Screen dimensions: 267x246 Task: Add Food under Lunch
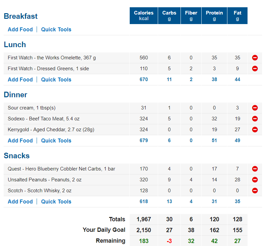(x=20, y=79)
